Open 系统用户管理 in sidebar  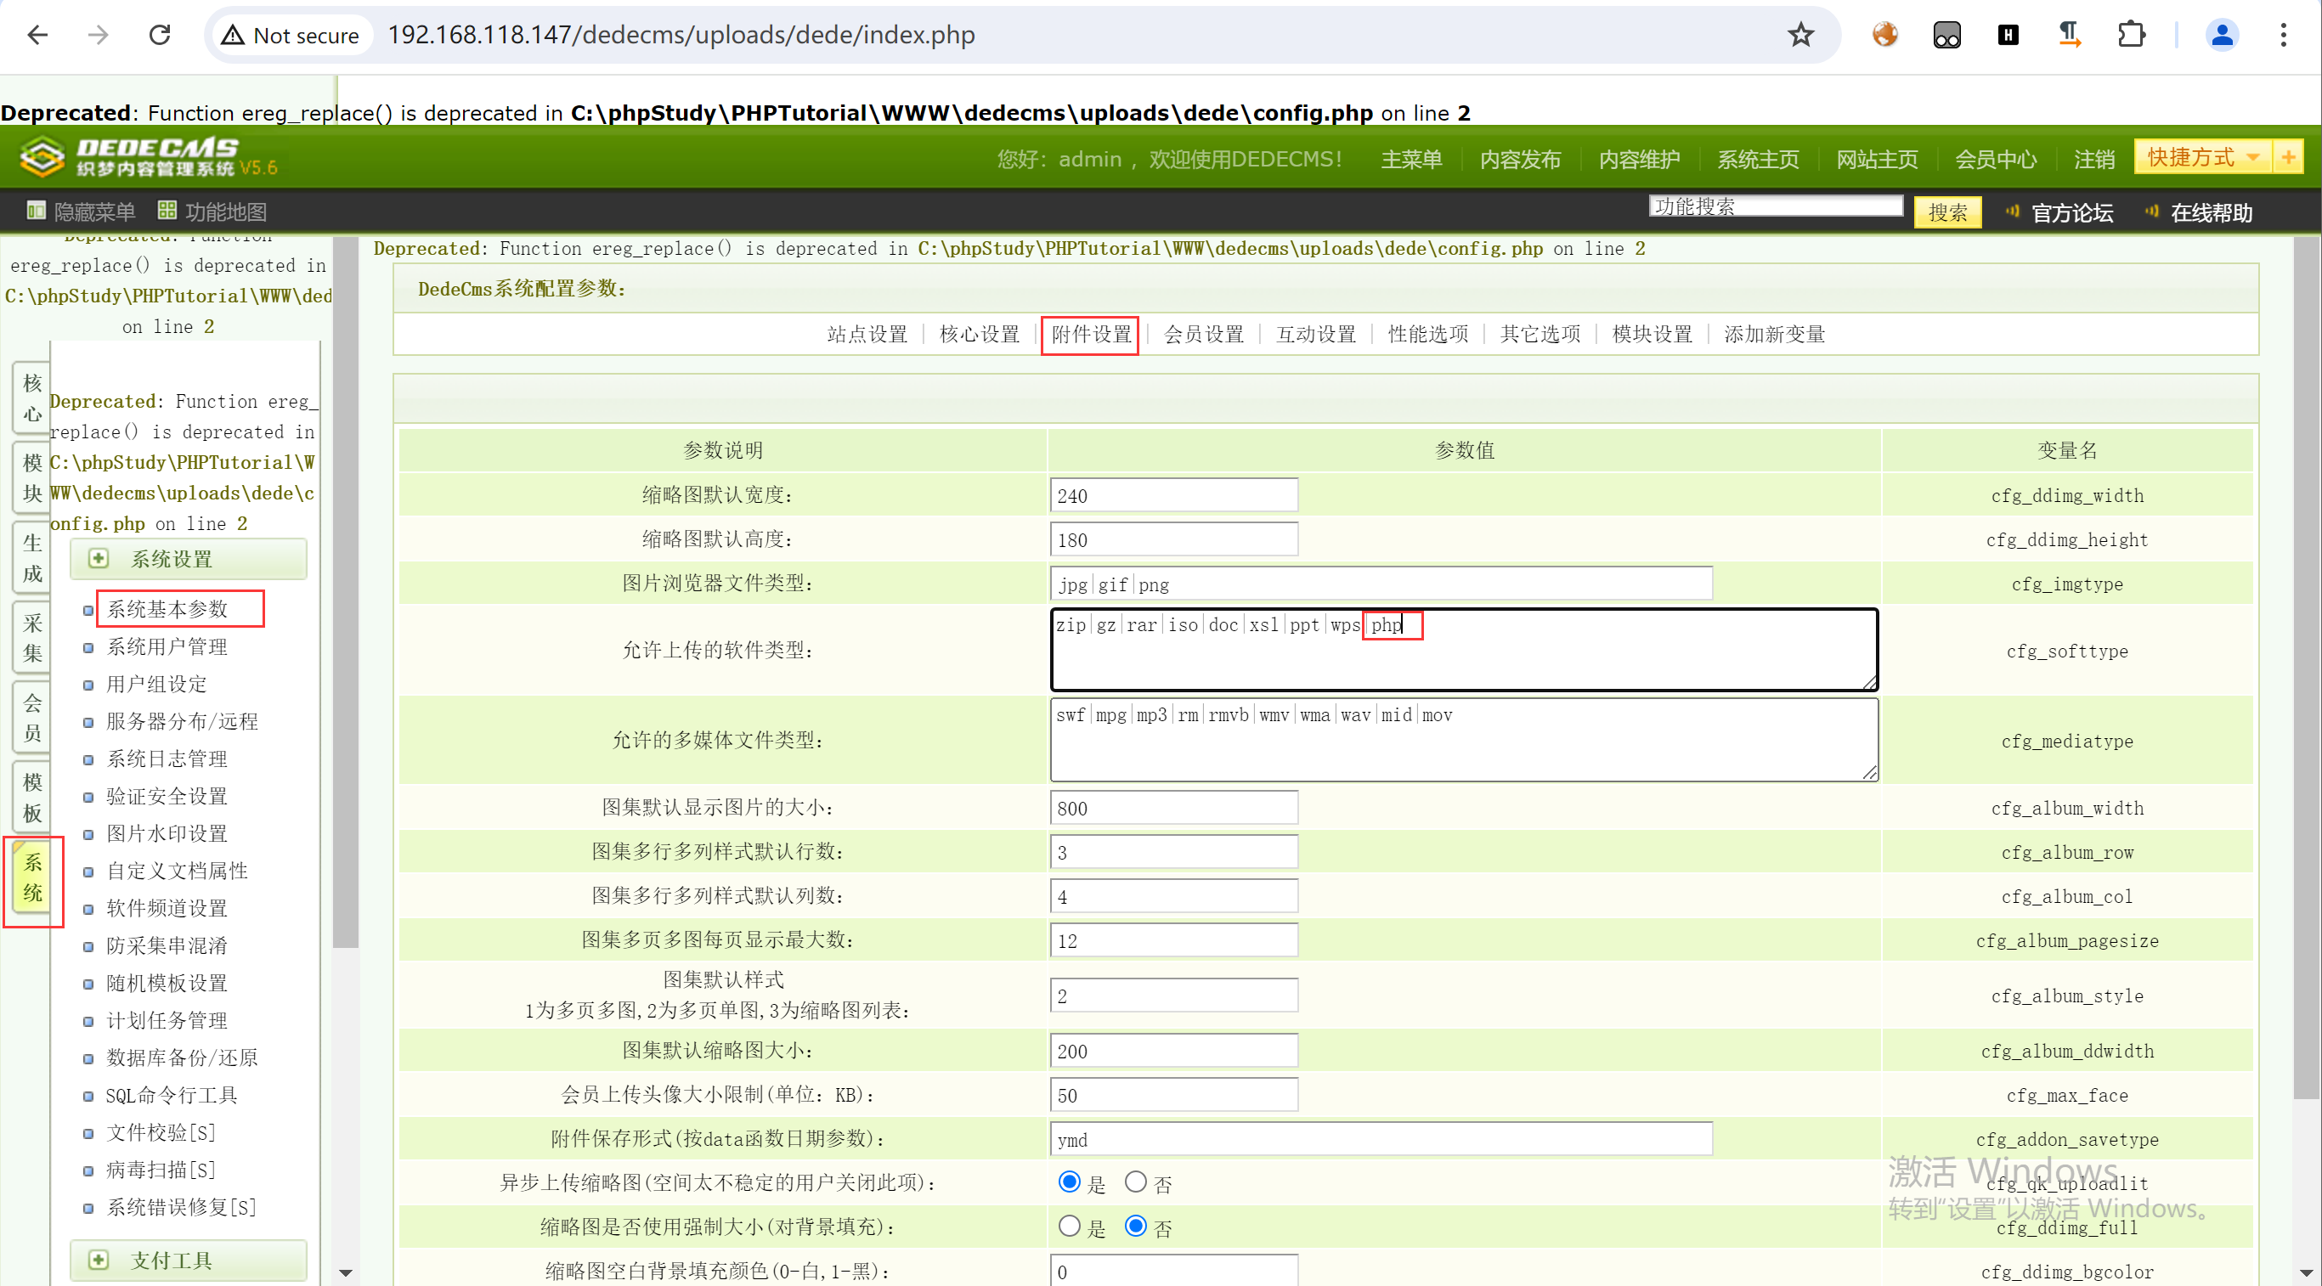point(167,647)
